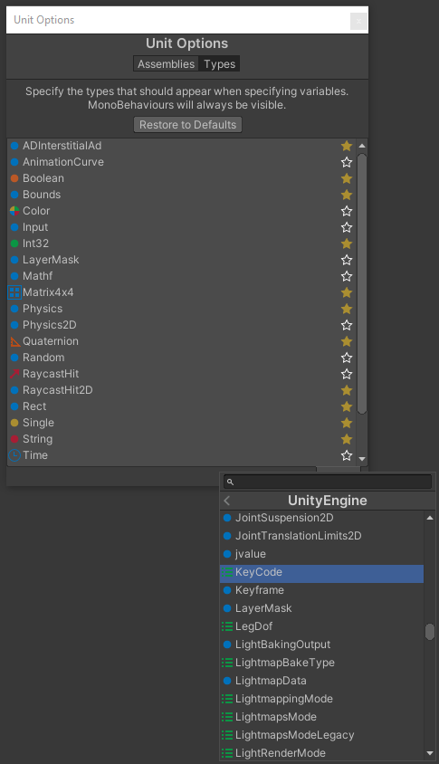This screenshot has height=764, width=439.
Task: Toggle the favorite star for Int32
Action: click(347, 244)
